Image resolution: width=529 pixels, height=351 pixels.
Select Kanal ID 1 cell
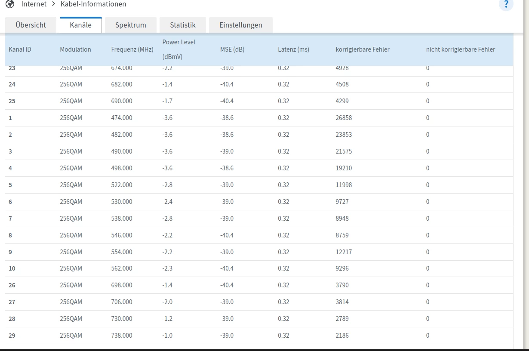click(x=10, y=118)
